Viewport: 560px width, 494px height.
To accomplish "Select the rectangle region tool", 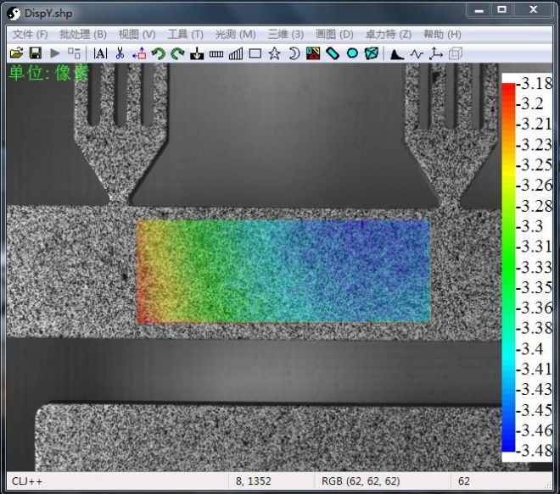I will 255,53.
